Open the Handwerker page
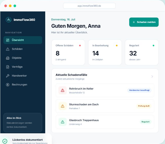Screen dimensions: 165x144 23,76
